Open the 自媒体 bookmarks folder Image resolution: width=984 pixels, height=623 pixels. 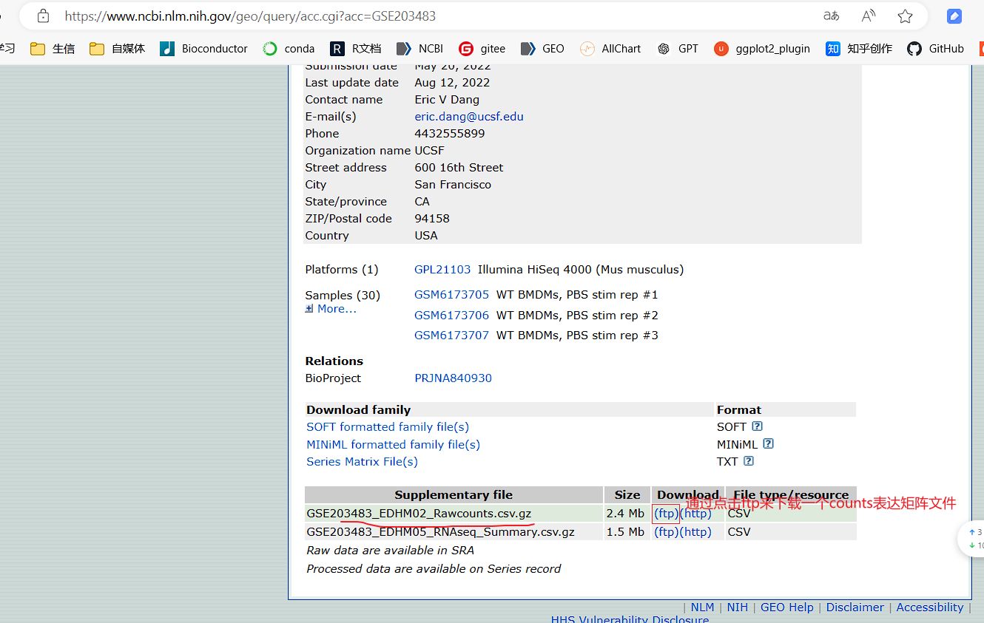117,49
